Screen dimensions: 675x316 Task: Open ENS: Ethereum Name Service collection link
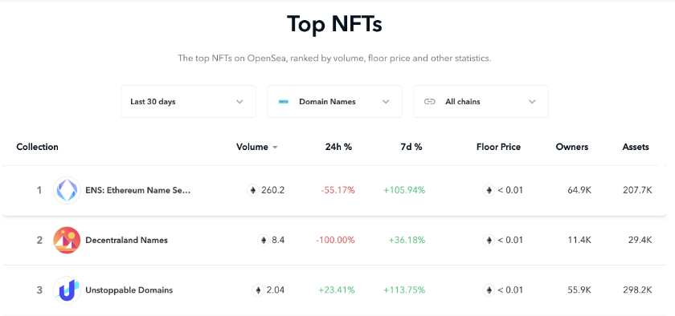pos(137,190)
